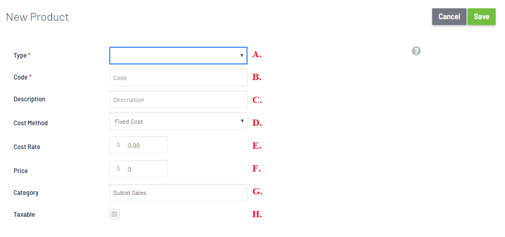The width and height of the screenshot is (505, 237).
Task: Click the Cost Method dropdown arrow
Action: tap(242, 121)
